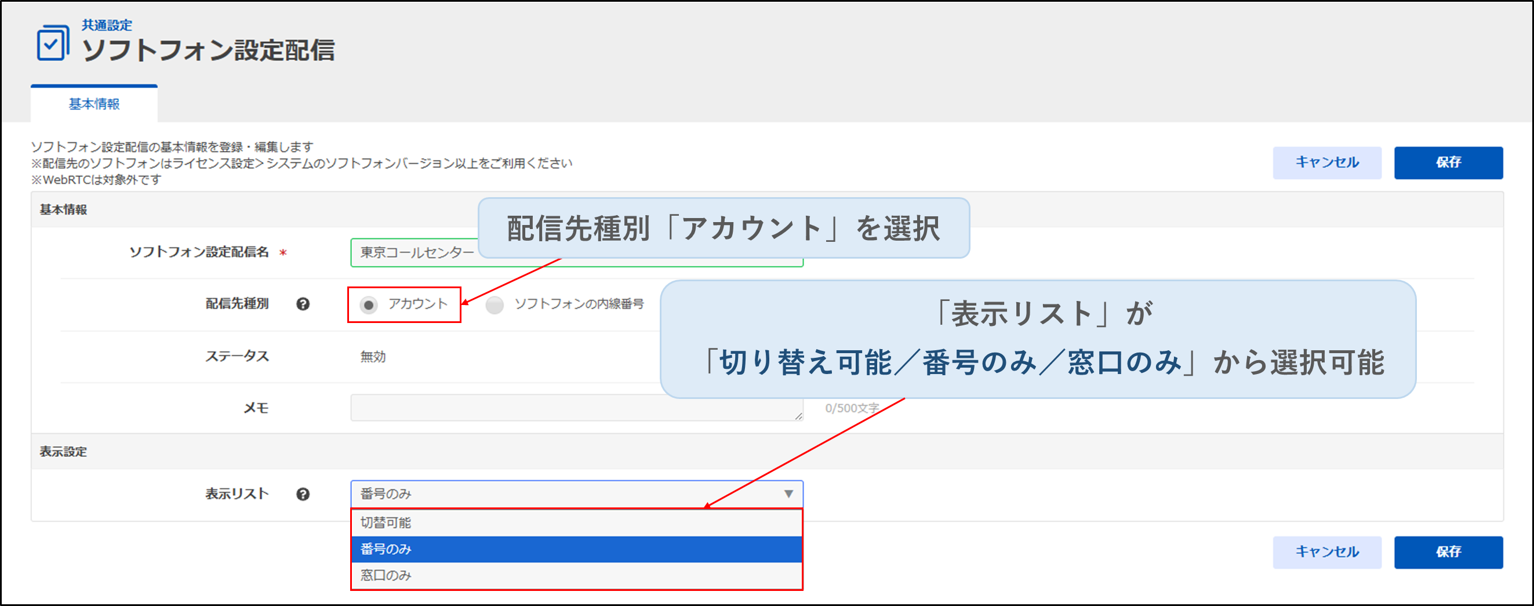
Task: Focus the ソフトフォン設定配信名 text field
Action: click(417, 253)
